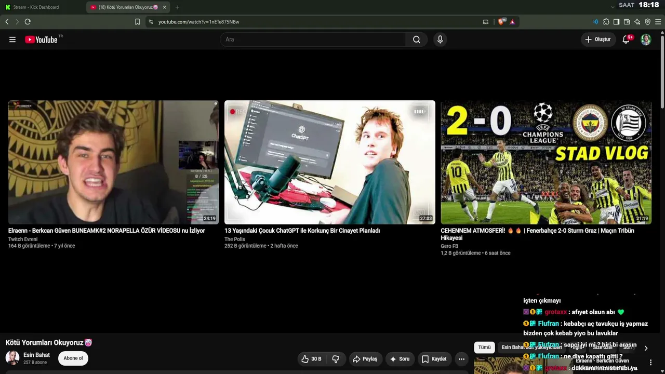
Task: Open Brave Rewards triangle icon
Action: click(512, 22)
